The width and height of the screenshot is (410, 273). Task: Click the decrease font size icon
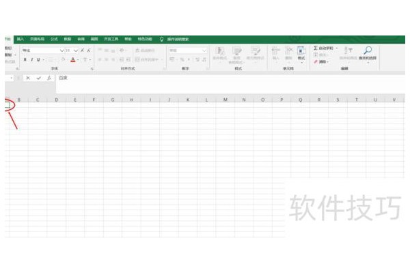pyautogui.click(x=89, y=50)
